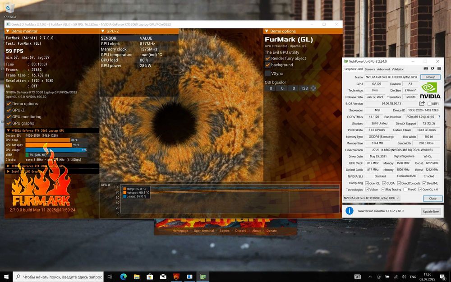
Task: Toggle the UEFI checkbox in GPU-Z
Action: point(429,104)
